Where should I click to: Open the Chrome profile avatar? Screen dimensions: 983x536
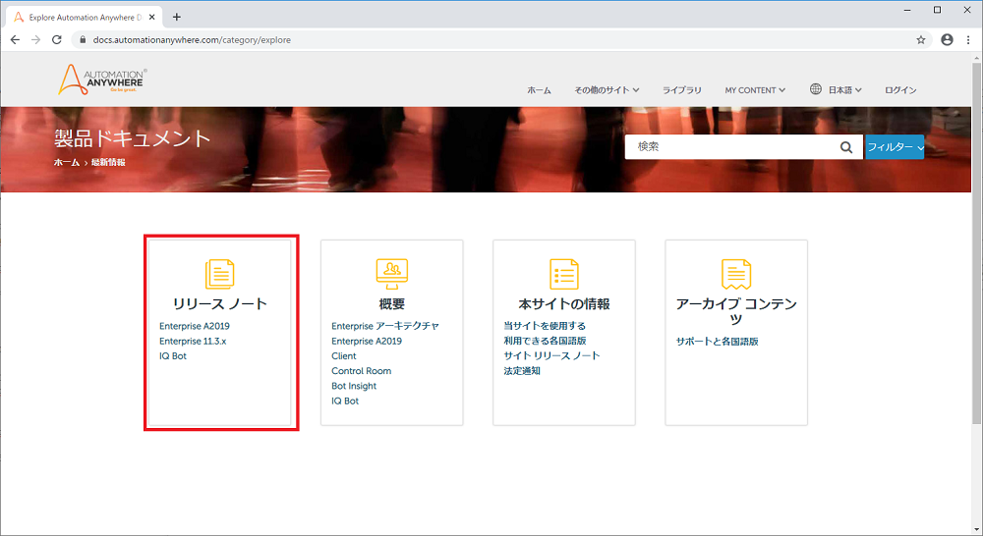pyautogui.click(x=947, y=40)
